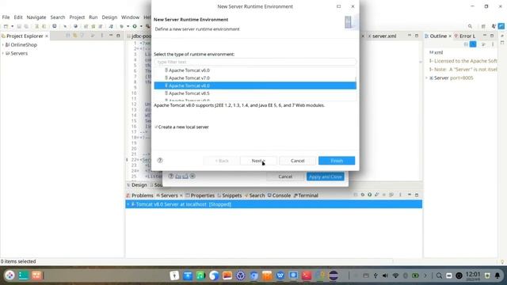The height and width of the screenshot is (285, 507).
Task: Expand the Server port=8005 outline node
Action: coord(426,78)
